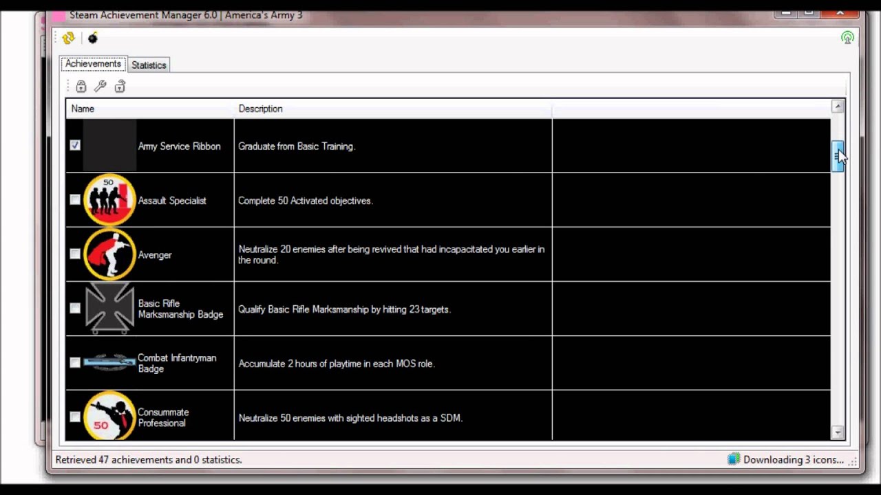Switch to the Statistics tab

point(149,65)
